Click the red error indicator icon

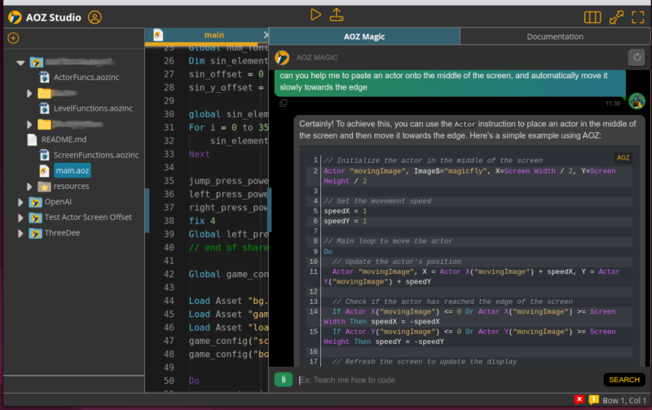[579, 399]
